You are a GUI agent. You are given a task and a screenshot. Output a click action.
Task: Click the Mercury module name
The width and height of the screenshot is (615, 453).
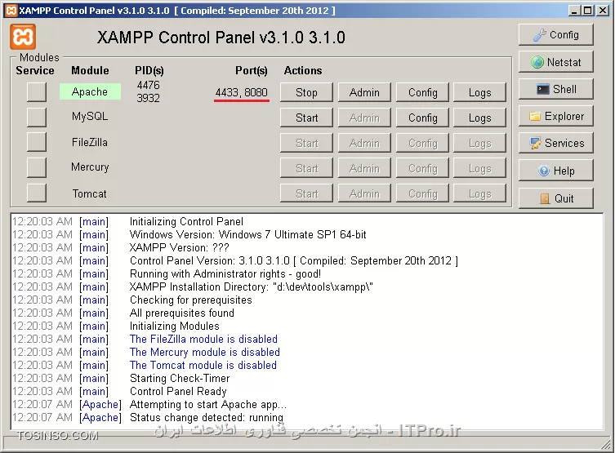(x=90, y=167)
